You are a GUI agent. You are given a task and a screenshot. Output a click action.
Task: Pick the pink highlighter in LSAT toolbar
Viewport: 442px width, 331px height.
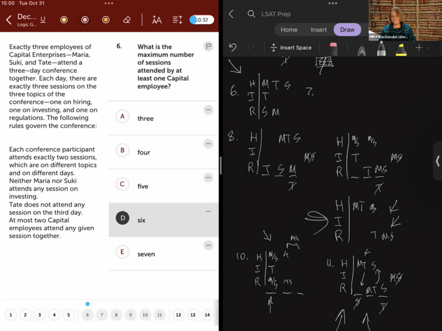(85, 20)
